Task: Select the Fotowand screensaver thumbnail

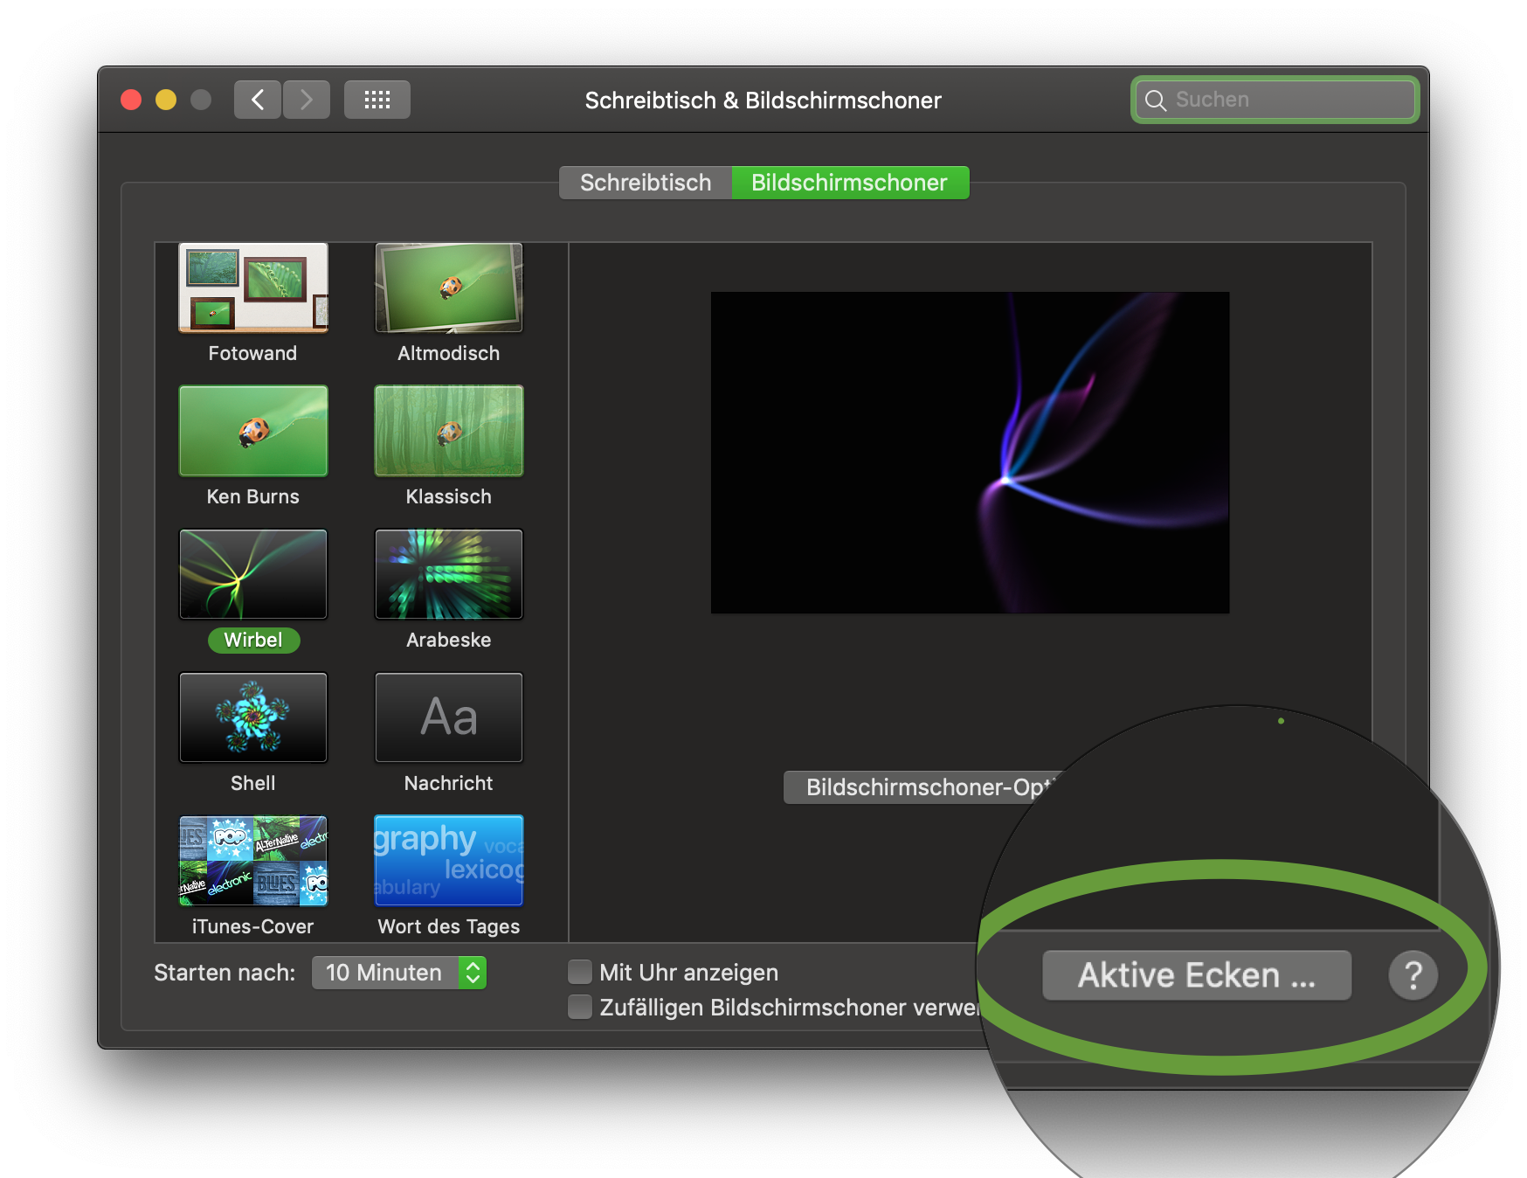Action: tap(253, 288)
